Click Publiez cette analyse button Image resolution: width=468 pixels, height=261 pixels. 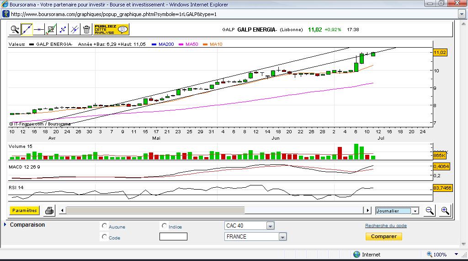click(111, 29)
